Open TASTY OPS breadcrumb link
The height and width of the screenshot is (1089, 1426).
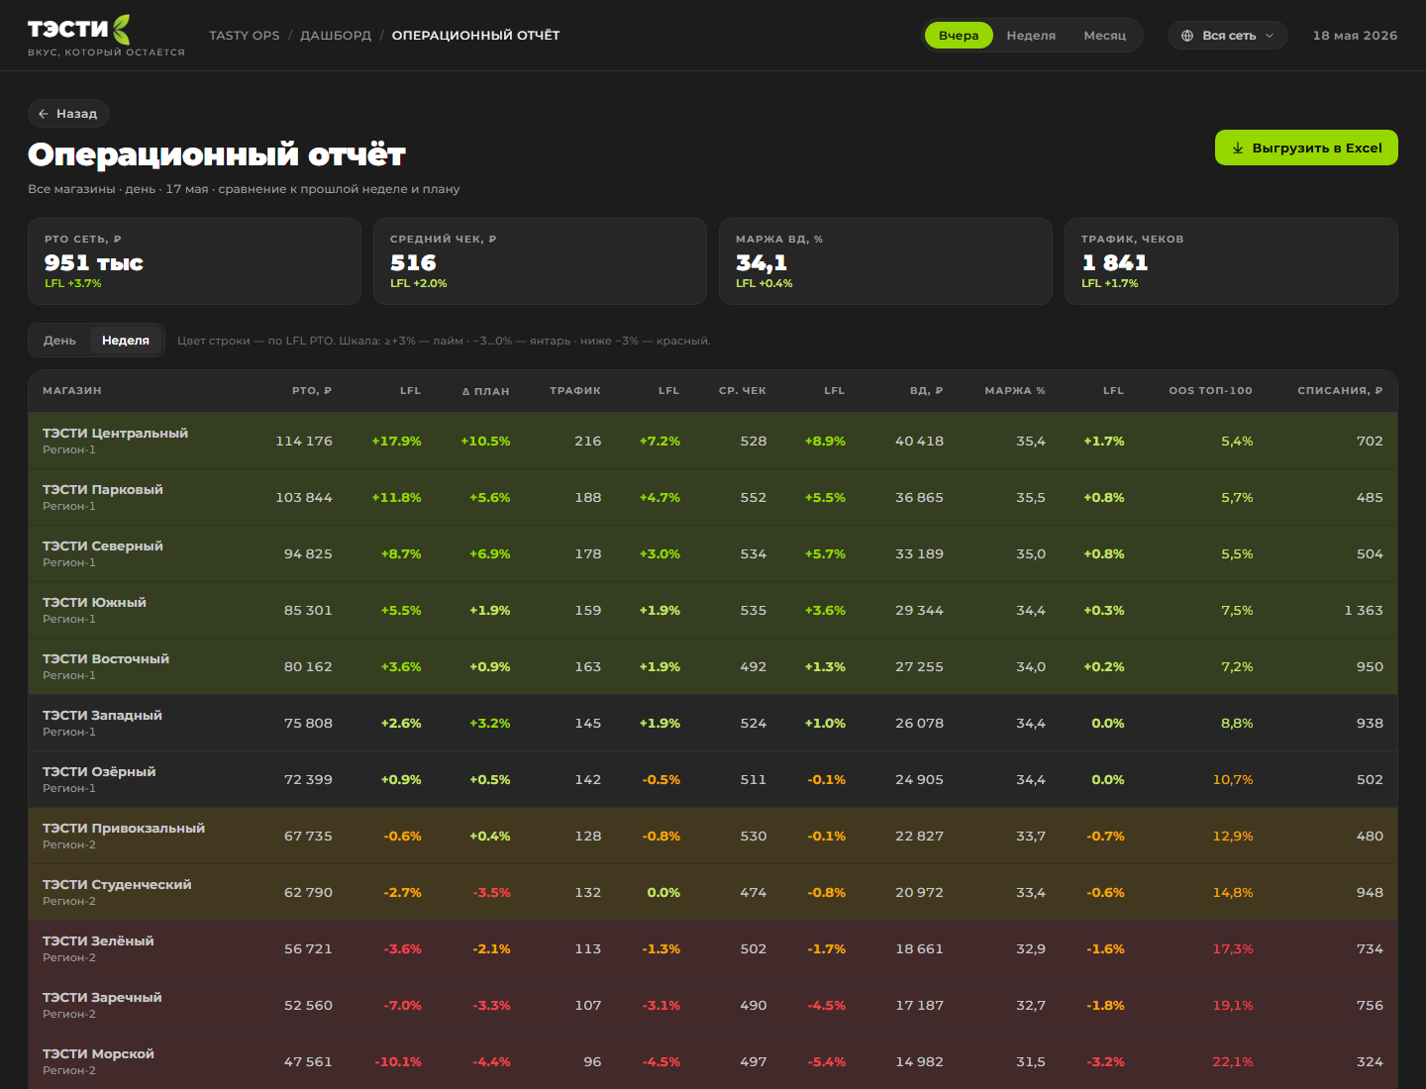[245, 36]
